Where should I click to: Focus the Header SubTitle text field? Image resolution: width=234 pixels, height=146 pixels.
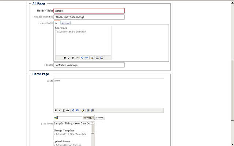click(x=89, y=17)
